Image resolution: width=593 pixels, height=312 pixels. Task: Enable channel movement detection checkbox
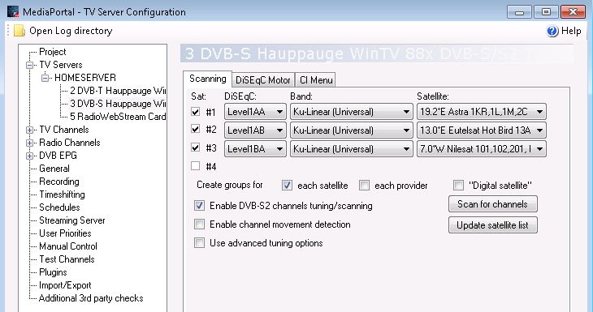(199, 224)
